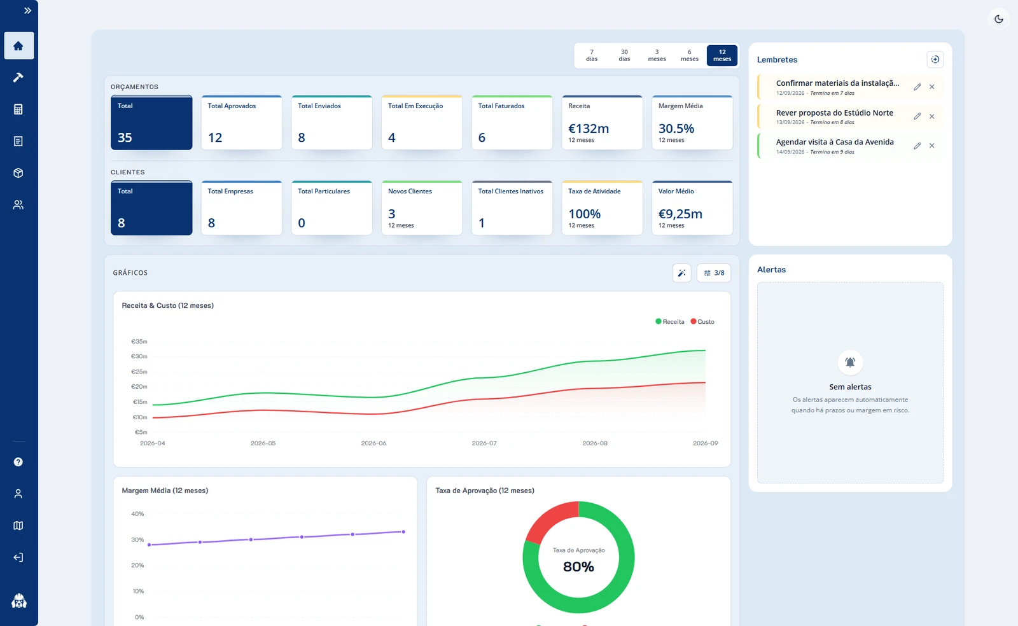The width and height of the screenshot is (1018, 626).
Task: Open the Novos Clientes card
Action: (x=422, y=208)
